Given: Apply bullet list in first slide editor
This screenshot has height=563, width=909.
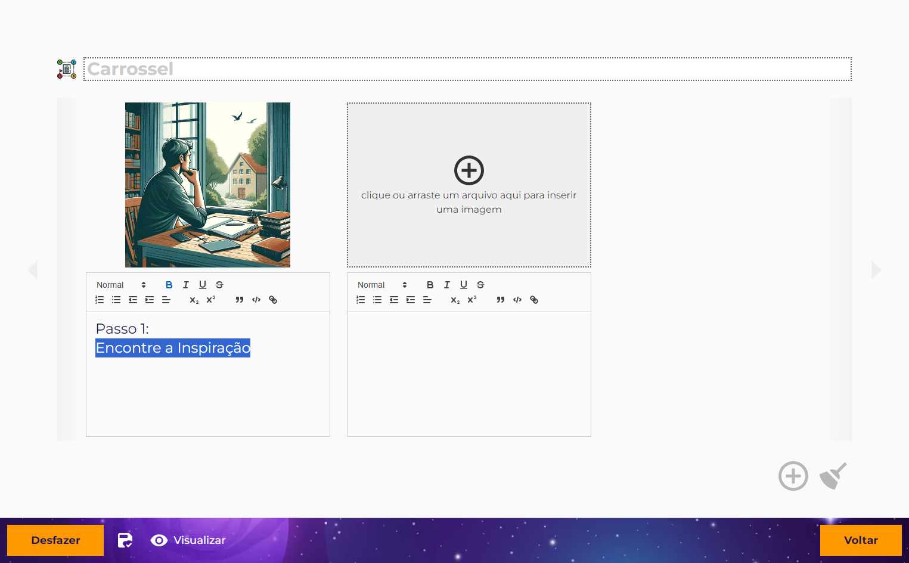Looking at the screenshot, I should coord(116,300).
